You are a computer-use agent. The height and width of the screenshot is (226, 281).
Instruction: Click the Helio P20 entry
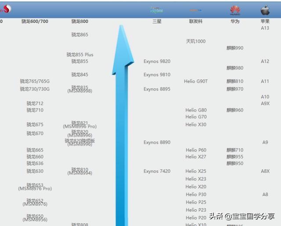coord(196,218)
